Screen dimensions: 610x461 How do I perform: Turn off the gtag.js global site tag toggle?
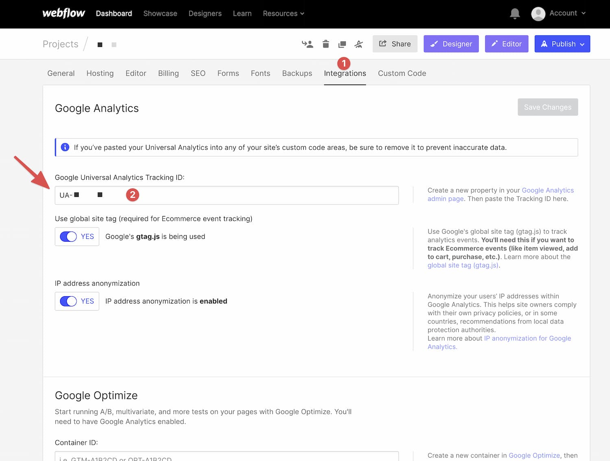68,236
